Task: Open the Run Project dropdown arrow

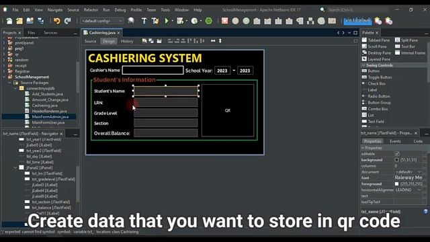Action: tap(172, 21)
